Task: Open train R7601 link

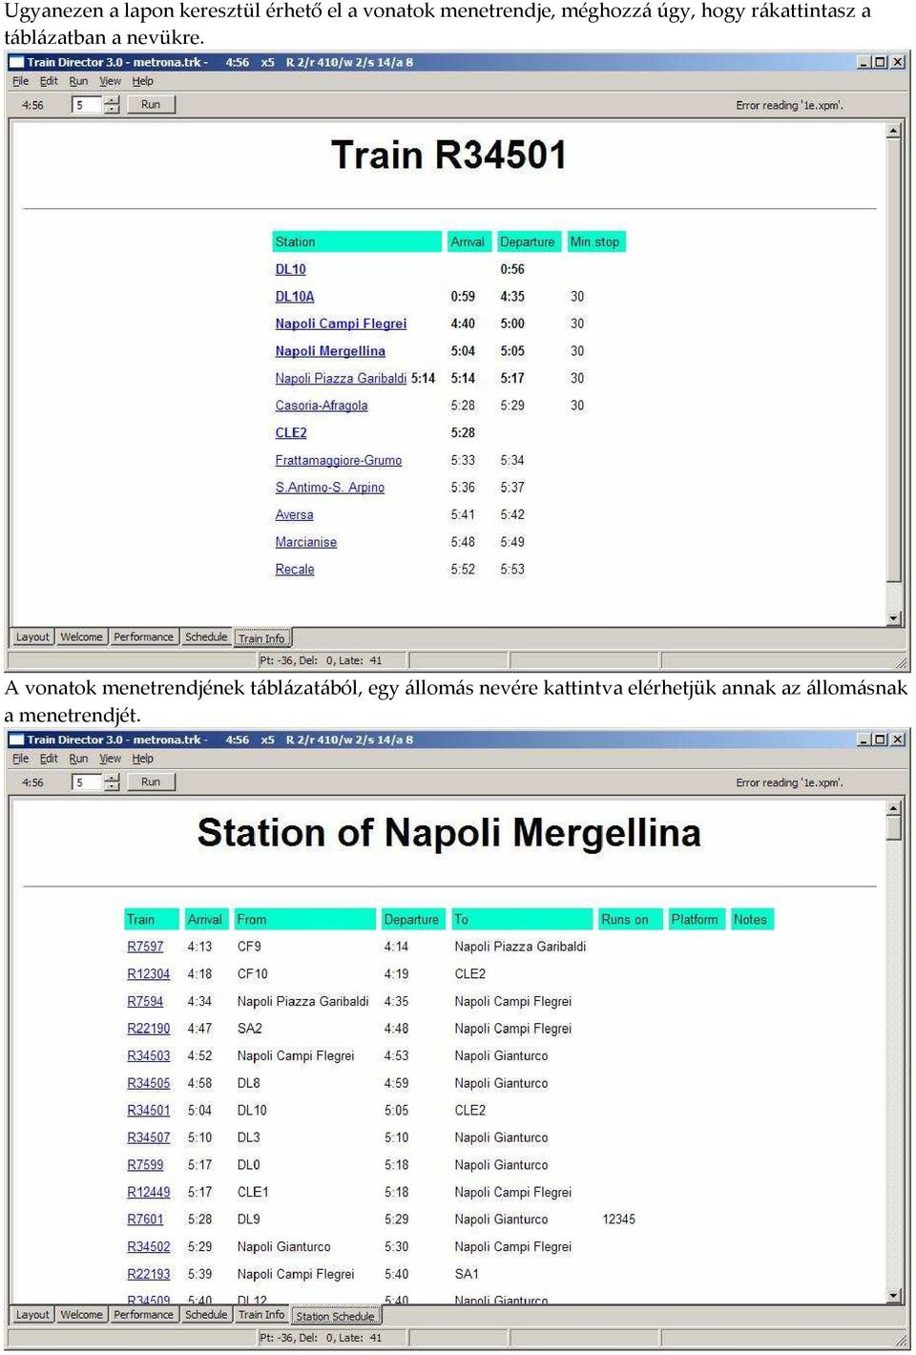Action: pos(145,1219)
